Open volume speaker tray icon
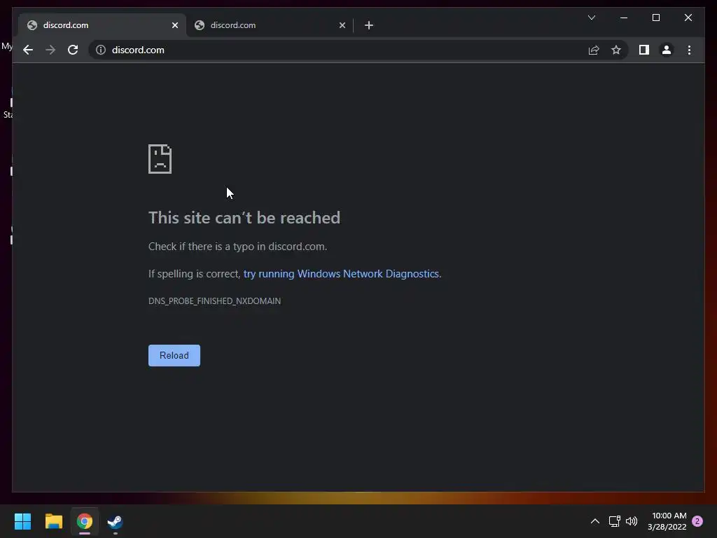717x538 pixels. [632, 521]
